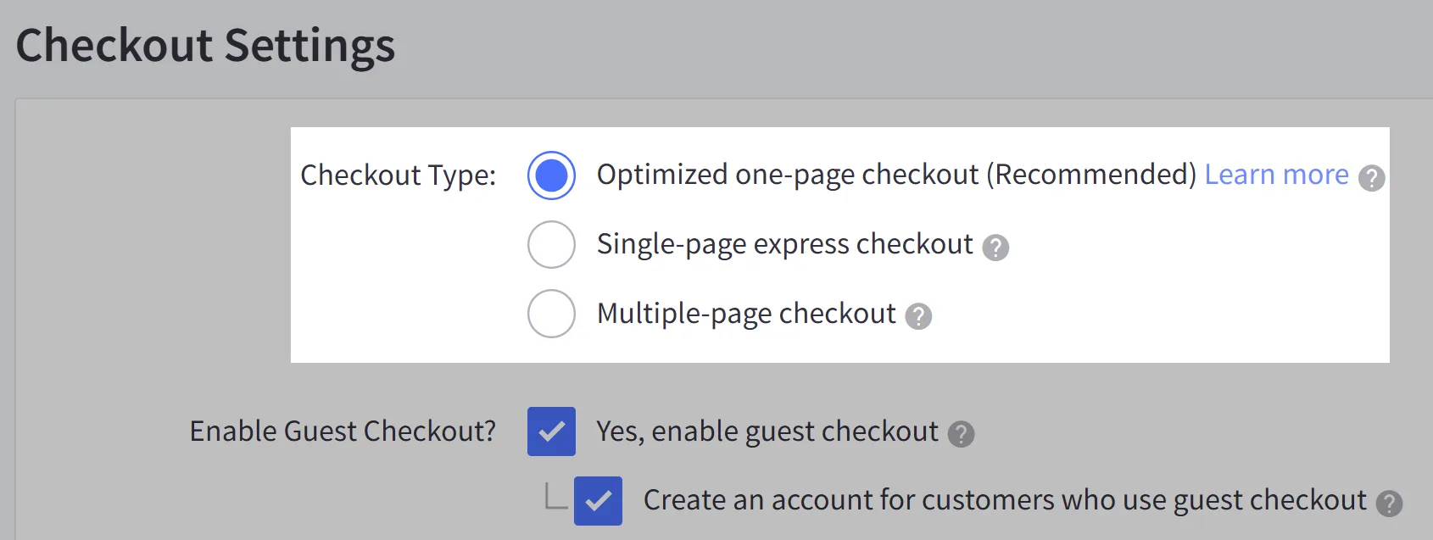Image resolution: width=1433 pixels, height=540 pixels.
Task: Switch to Multiple-page checkout
Action: pos(551,314)
